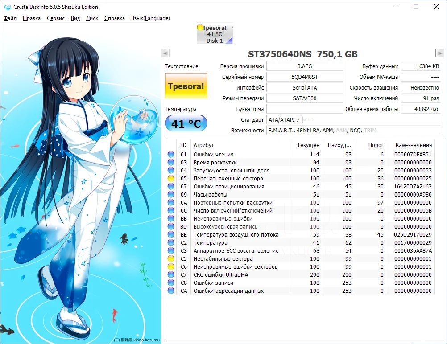
Task: Click standard field ATA/ATAPI-7
Action: (x=353, y=119)
